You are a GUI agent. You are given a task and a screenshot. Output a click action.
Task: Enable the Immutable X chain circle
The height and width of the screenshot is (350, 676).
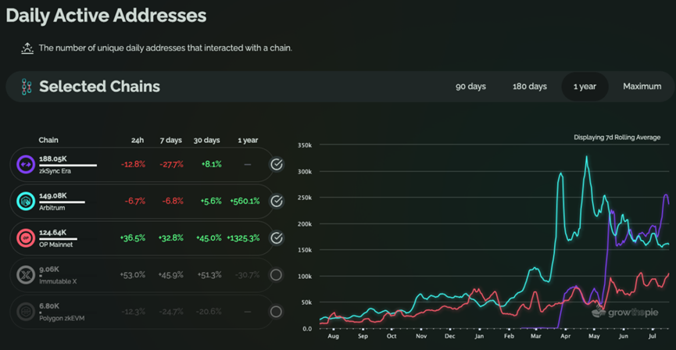(x=277, y=275)
